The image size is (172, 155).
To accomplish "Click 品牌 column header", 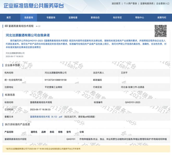I will click(44, 132).
